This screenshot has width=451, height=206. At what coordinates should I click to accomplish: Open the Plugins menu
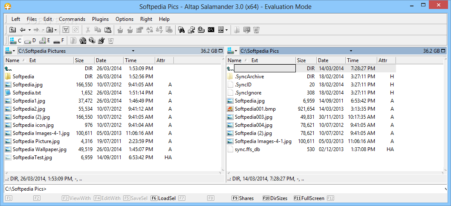point(100,19)
